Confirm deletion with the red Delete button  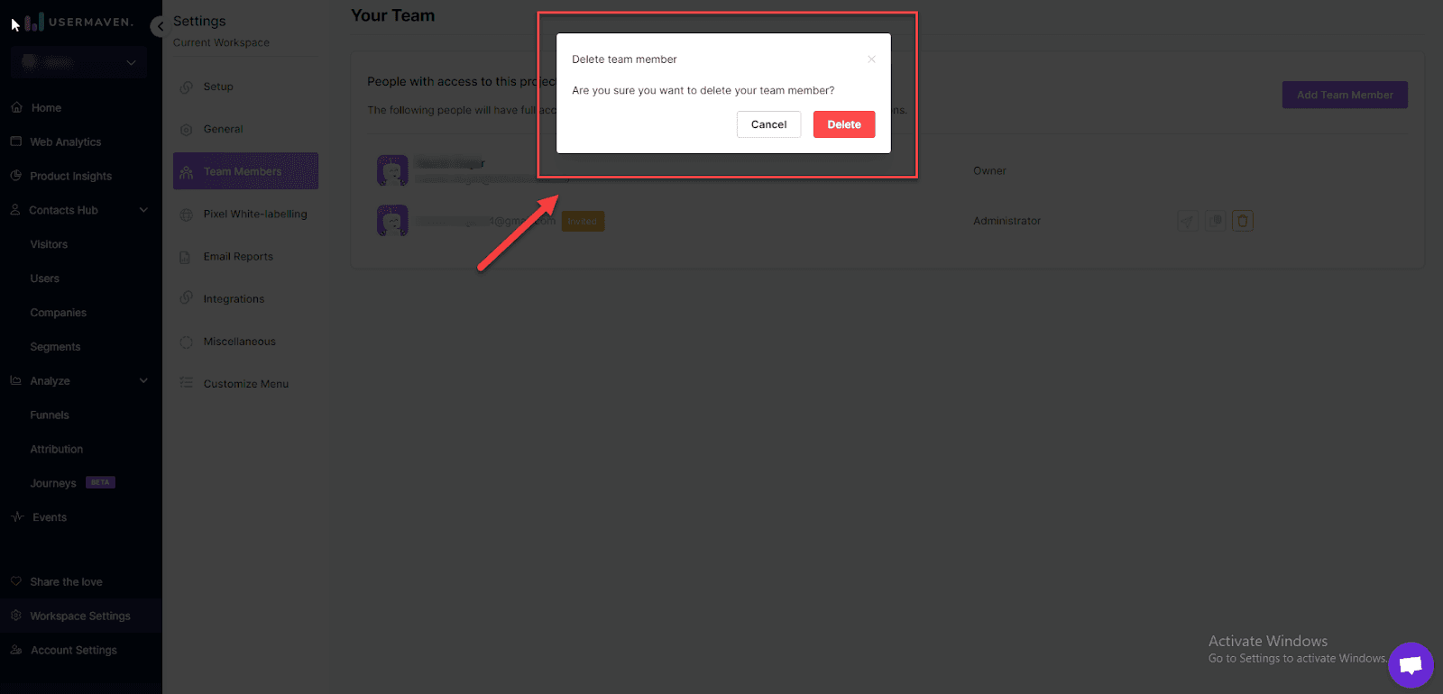(843, 124)
